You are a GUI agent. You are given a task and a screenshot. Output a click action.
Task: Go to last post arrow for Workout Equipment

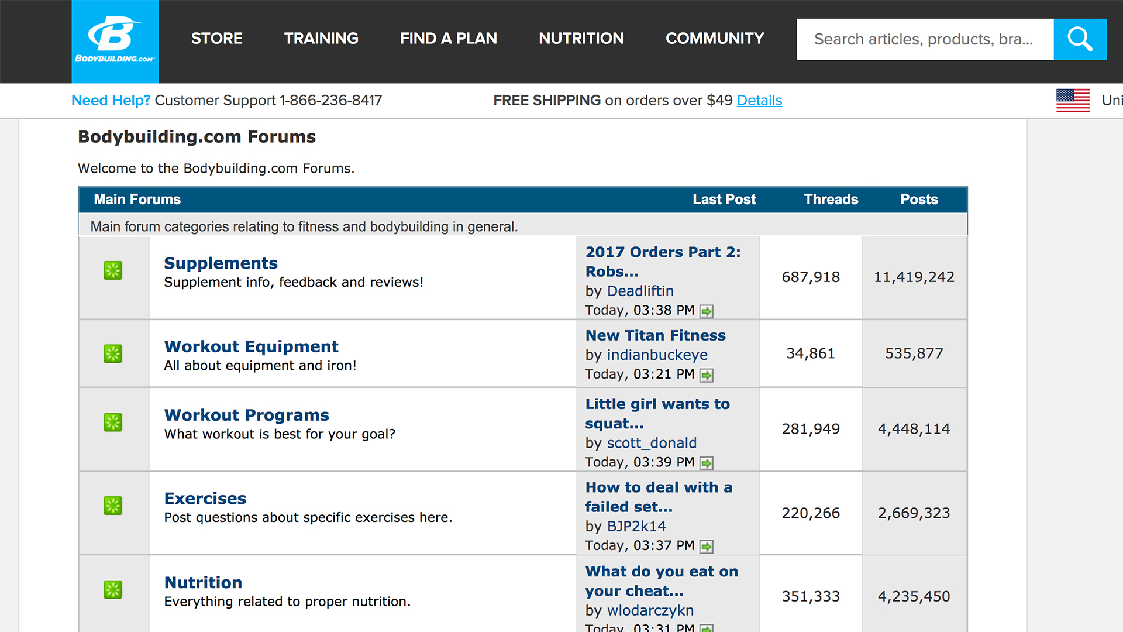point(707,375)
